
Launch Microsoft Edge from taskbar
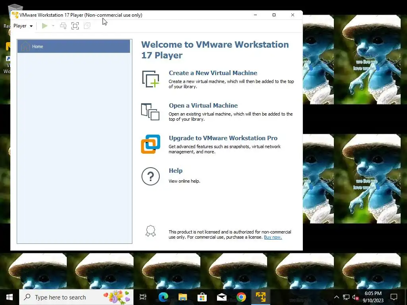pyautogui.click(x=163, y=297)
